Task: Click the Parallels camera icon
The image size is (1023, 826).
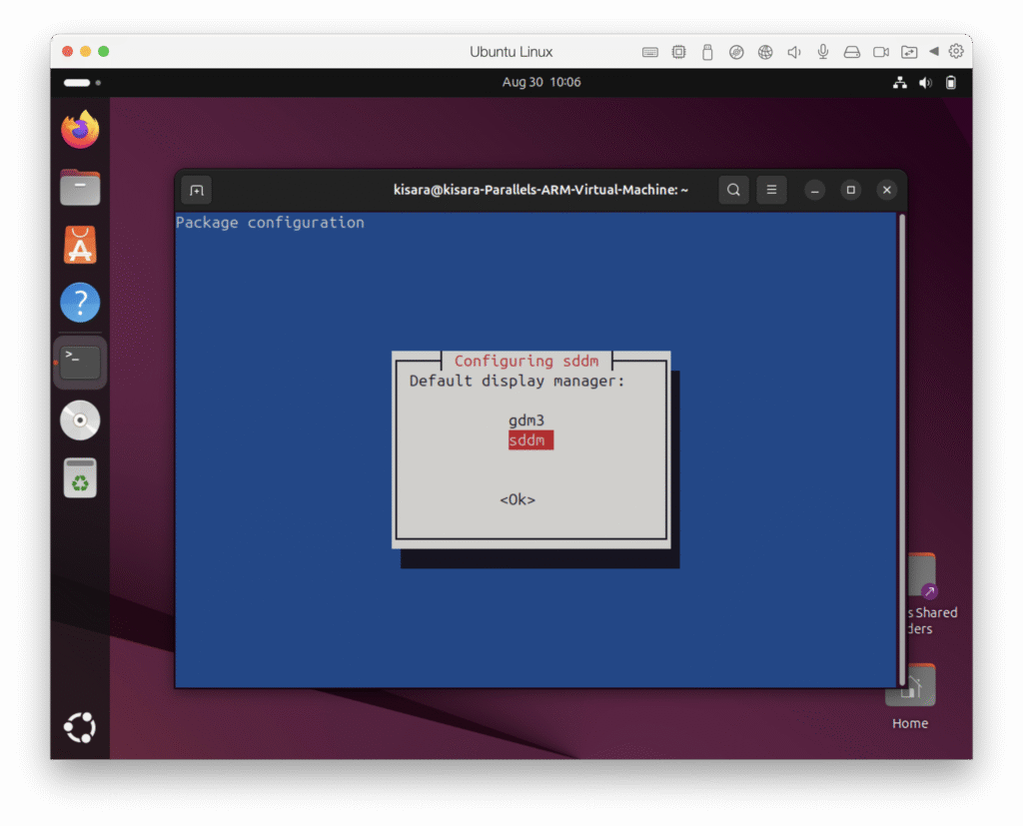Action: coord(881,52)
